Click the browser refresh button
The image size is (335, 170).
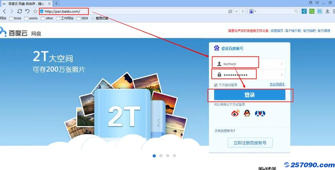coord(19,11)
